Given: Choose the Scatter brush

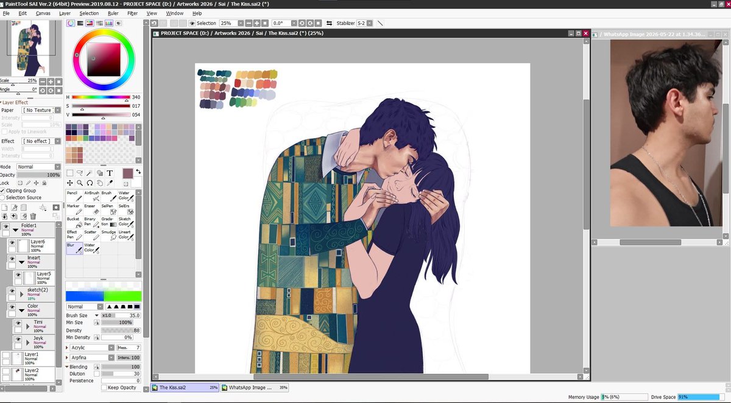Looking at the screenshot, I should click(x=91, y=234).
